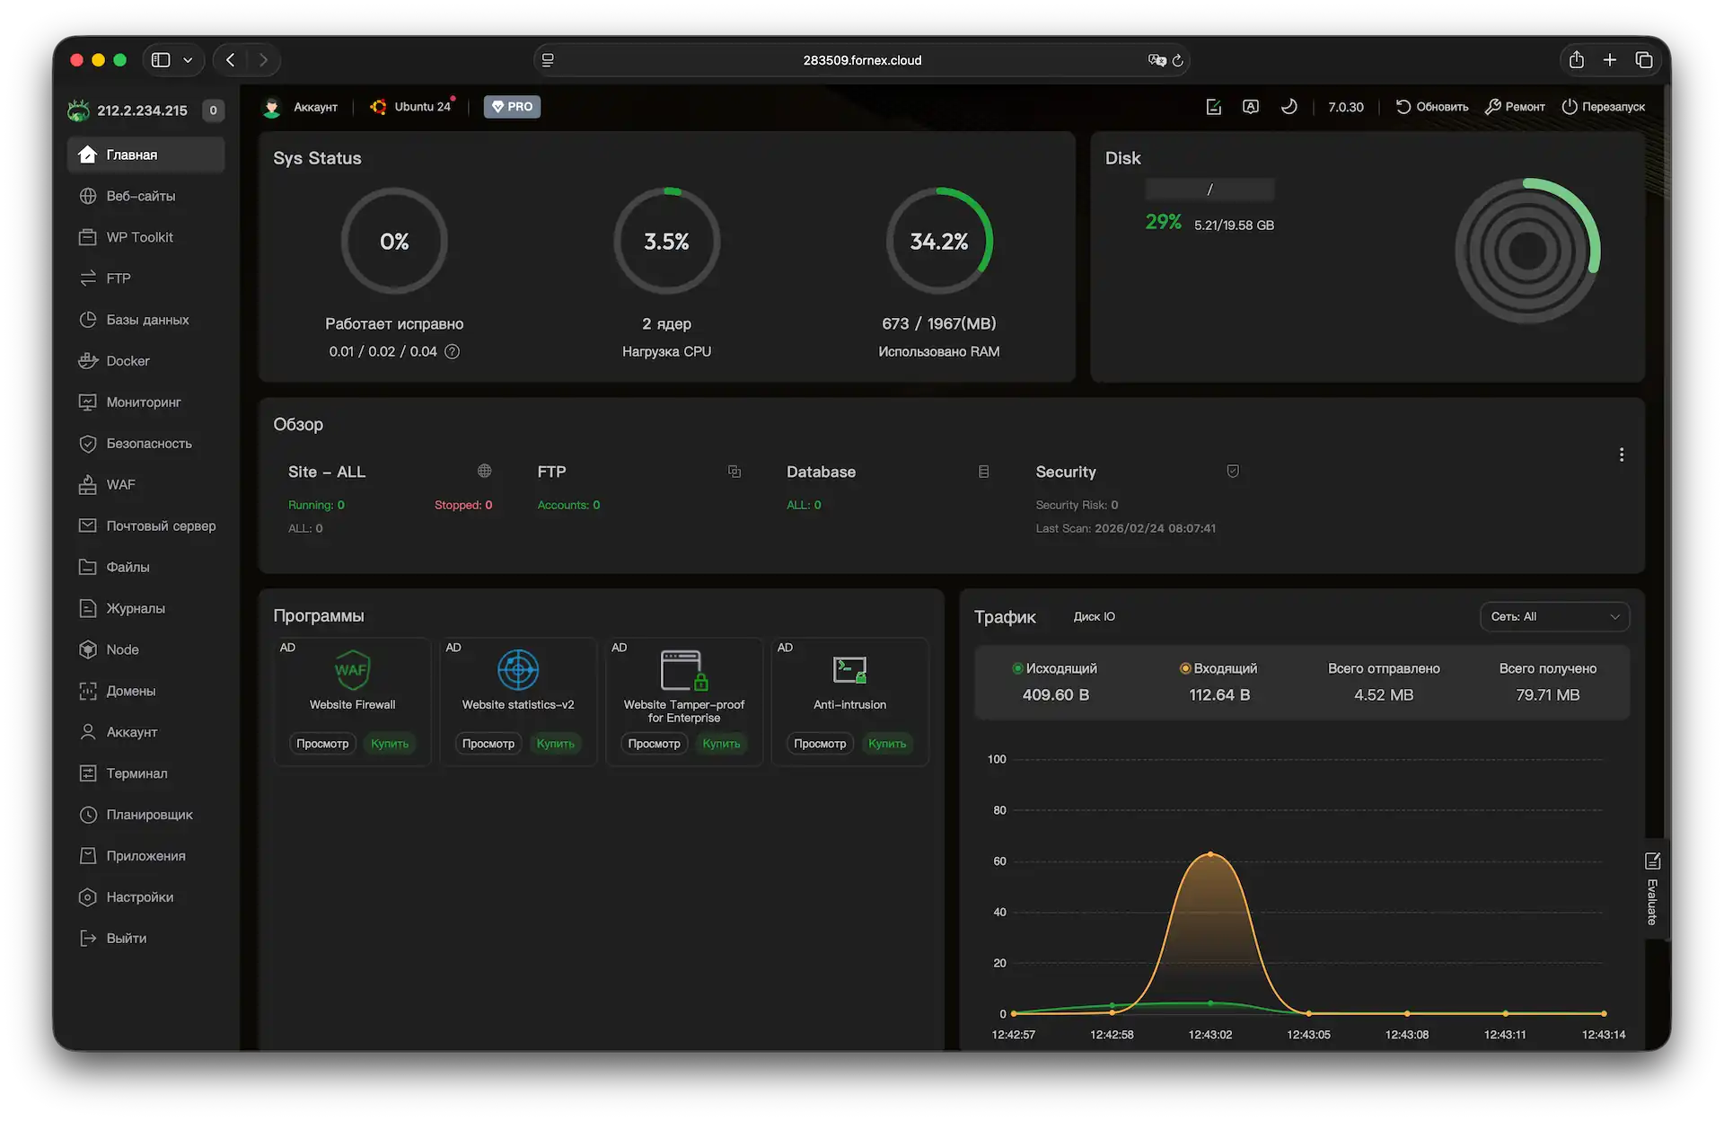Click the notes edit icon in header
The height and width of the screenshot is (1121, 1724).
point(1213,107)
